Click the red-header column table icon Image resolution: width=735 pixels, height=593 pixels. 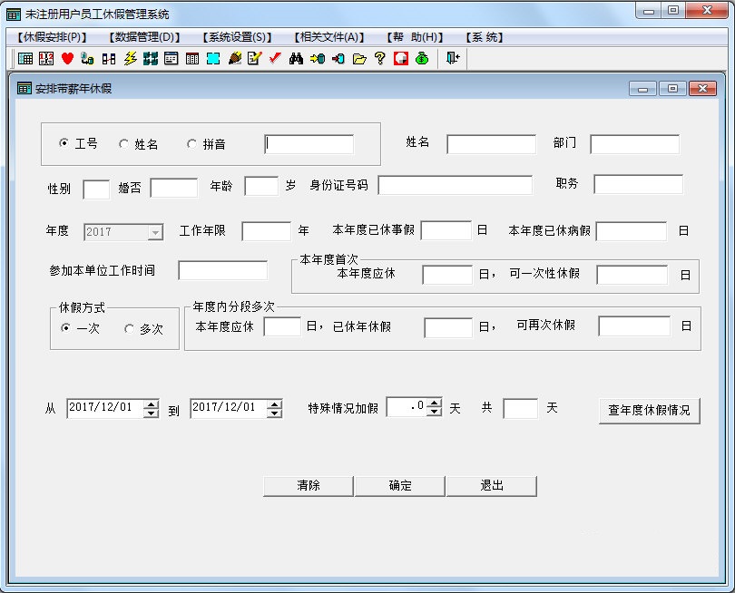click(x=192, y=59)
